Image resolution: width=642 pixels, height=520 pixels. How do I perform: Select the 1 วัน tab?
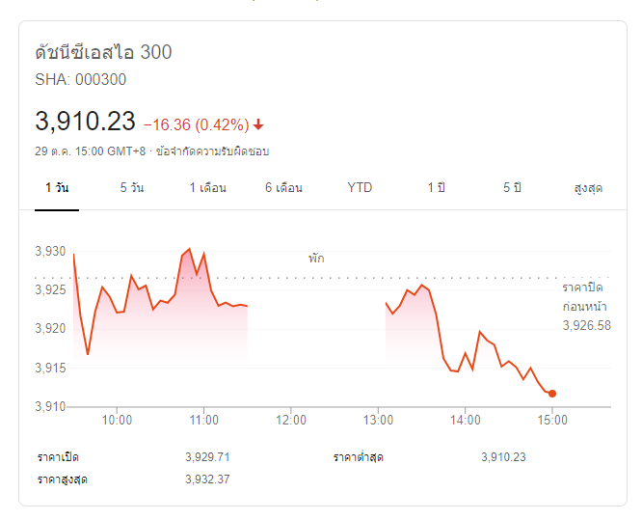click(57, 187)
